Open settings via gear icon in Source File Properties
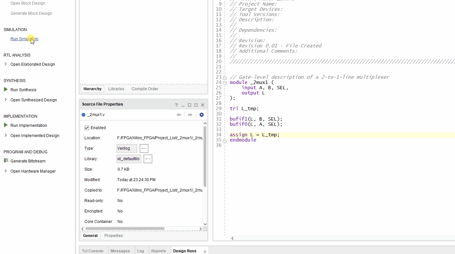Screen dimensions: 455x254 (201, 115)
